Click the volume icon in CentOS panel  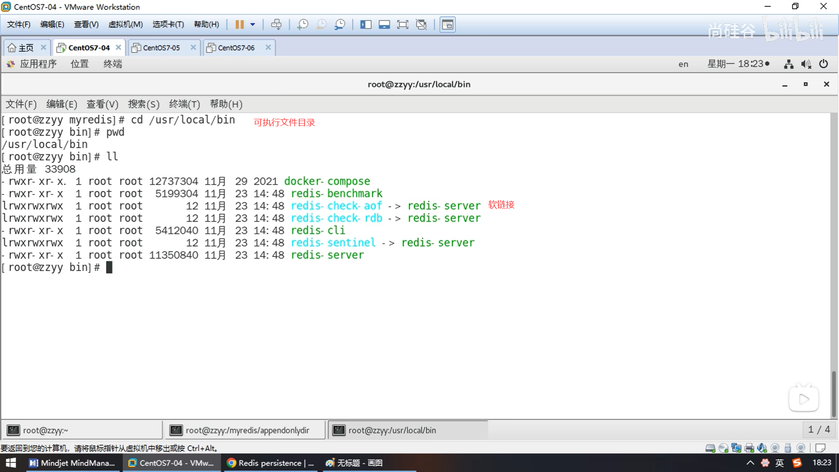tap(806, 64)
